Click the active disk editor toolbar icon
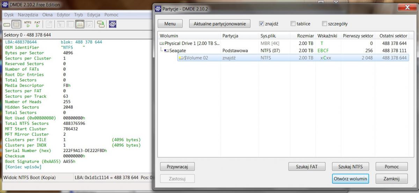The width and height of the screenshot is (419, 193). pyautogui.click(x=80, y=24)
